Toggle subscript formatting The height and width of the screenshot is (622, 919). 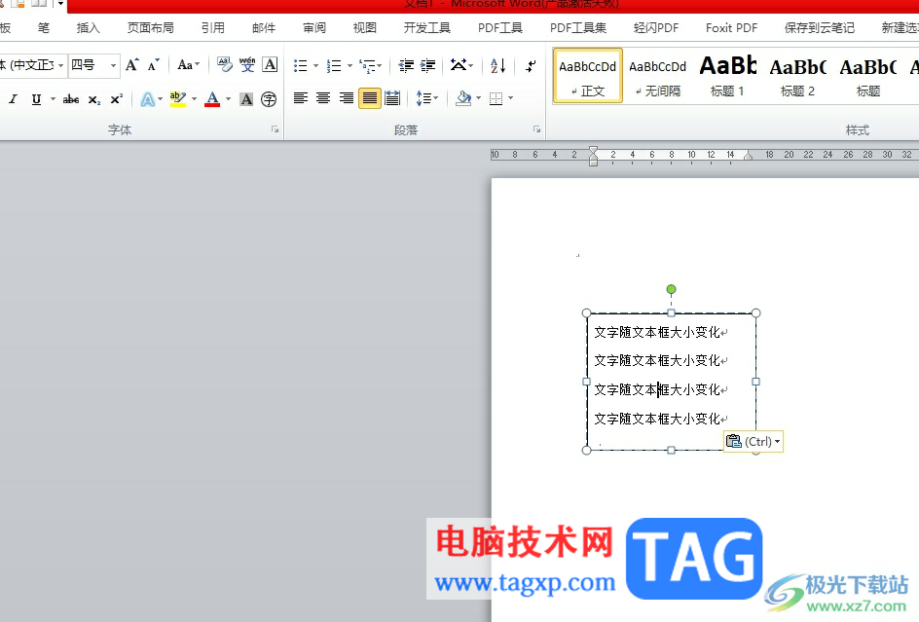(94, 99)
